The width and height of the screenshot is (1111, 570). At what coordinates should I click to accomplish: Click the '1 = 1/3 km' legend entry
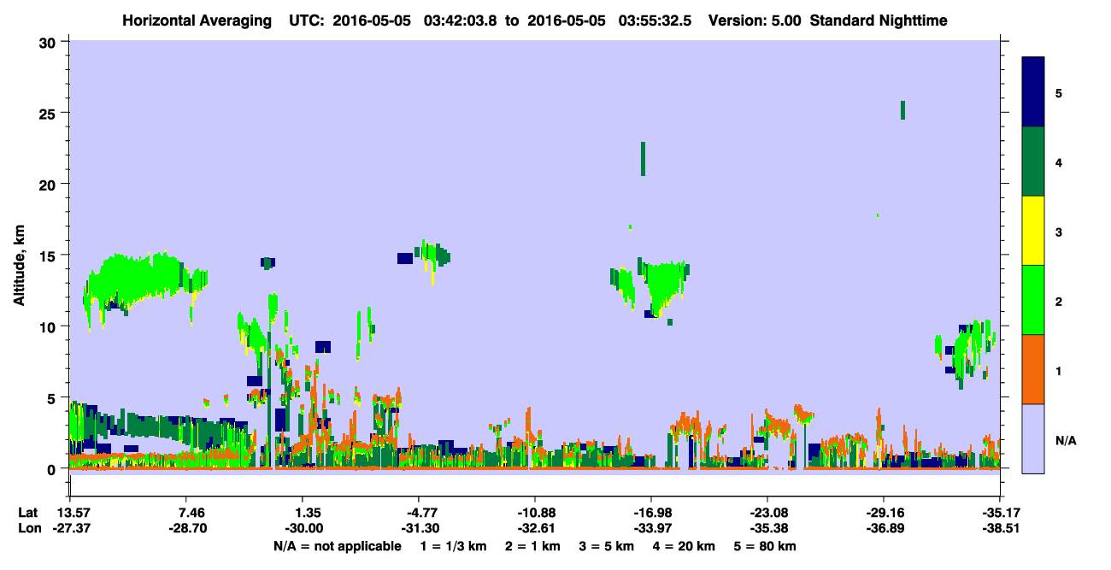tap(452, 546)
